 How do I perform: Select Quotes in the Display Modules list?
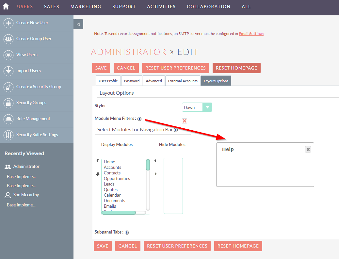(111, 189)
